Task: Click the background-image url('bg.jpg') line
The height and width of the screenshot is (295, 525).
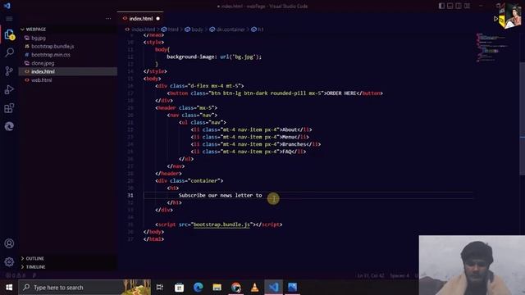Action: 214,57
